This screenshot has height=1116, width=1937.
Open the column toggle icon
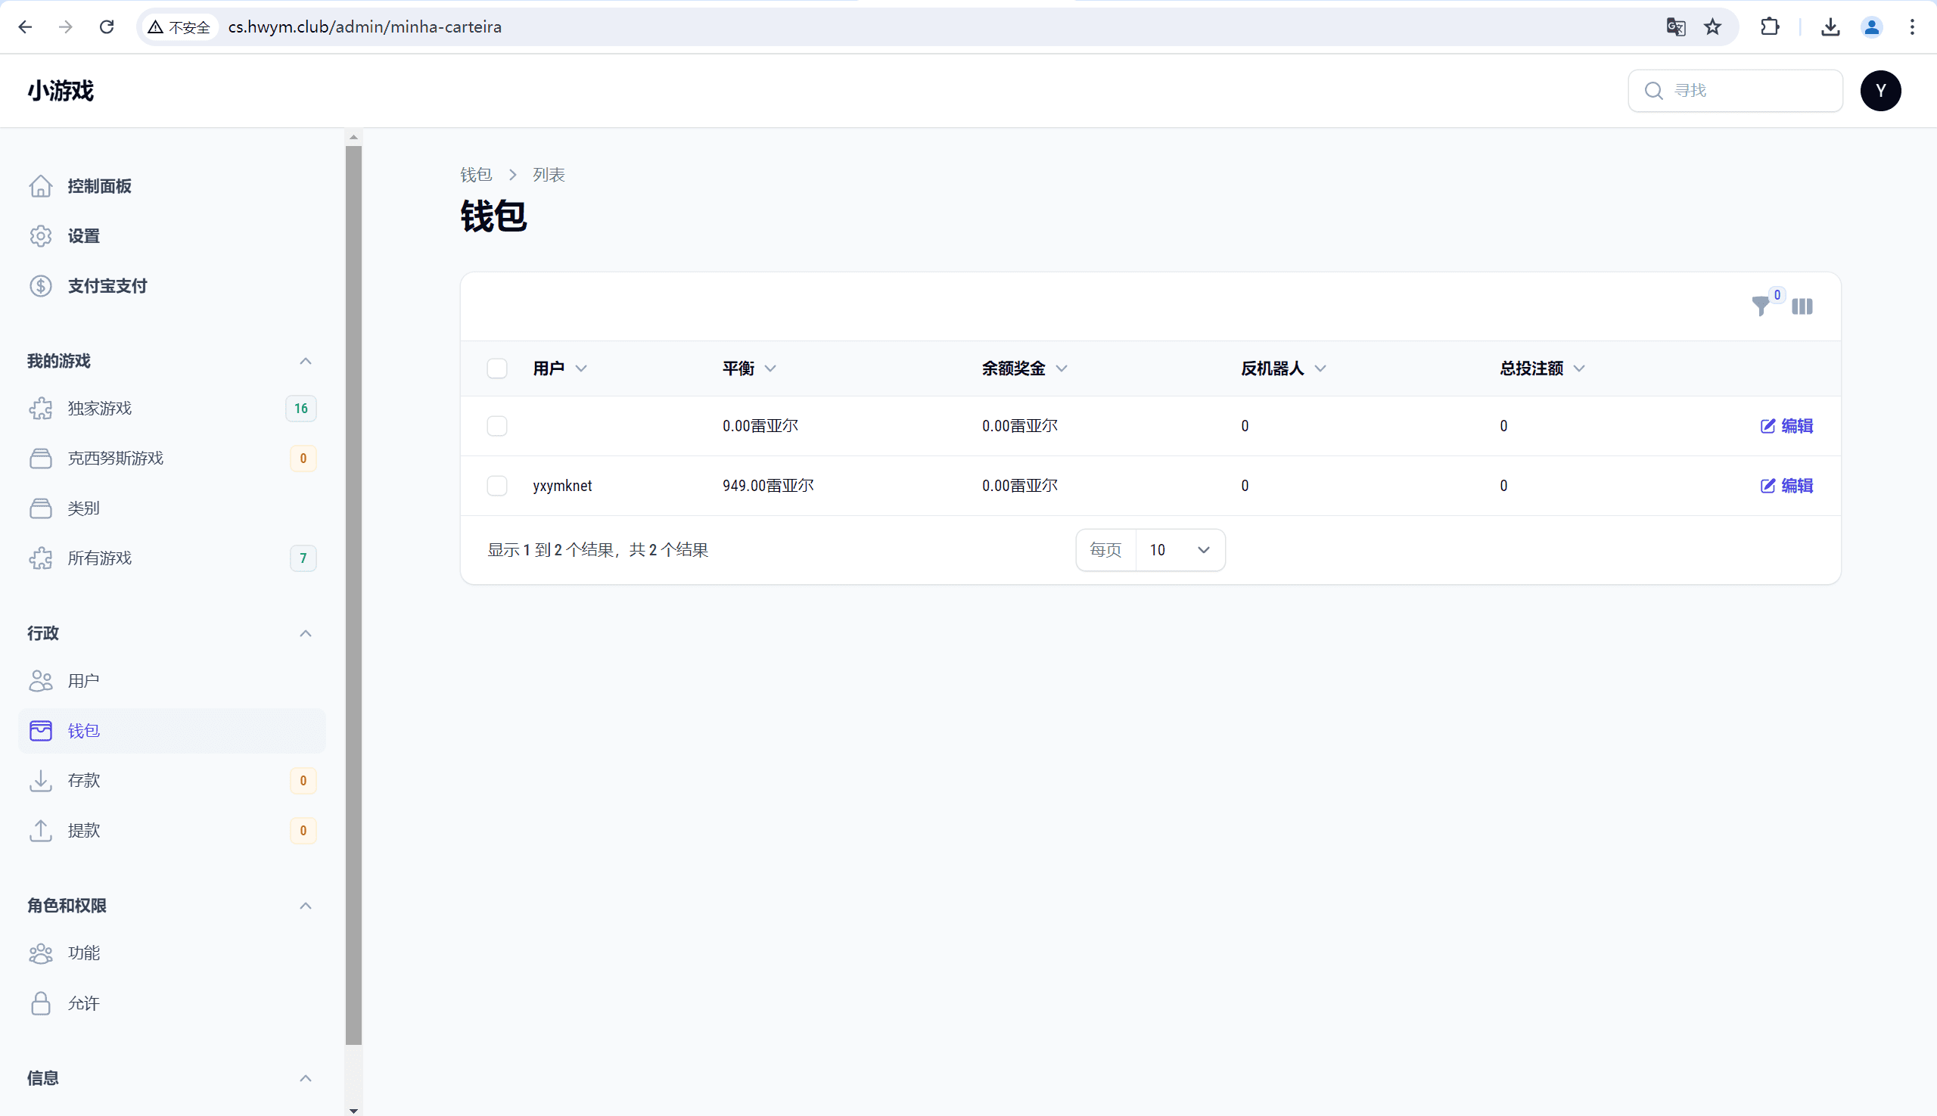(1802, 306)
